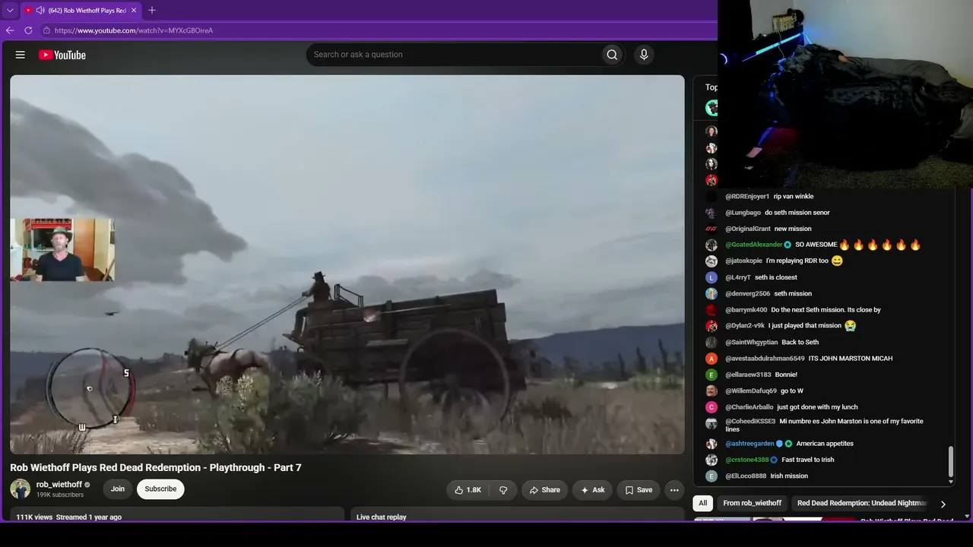Mute the Rob Wiethoff tab audio icon

tap(40, 11)
